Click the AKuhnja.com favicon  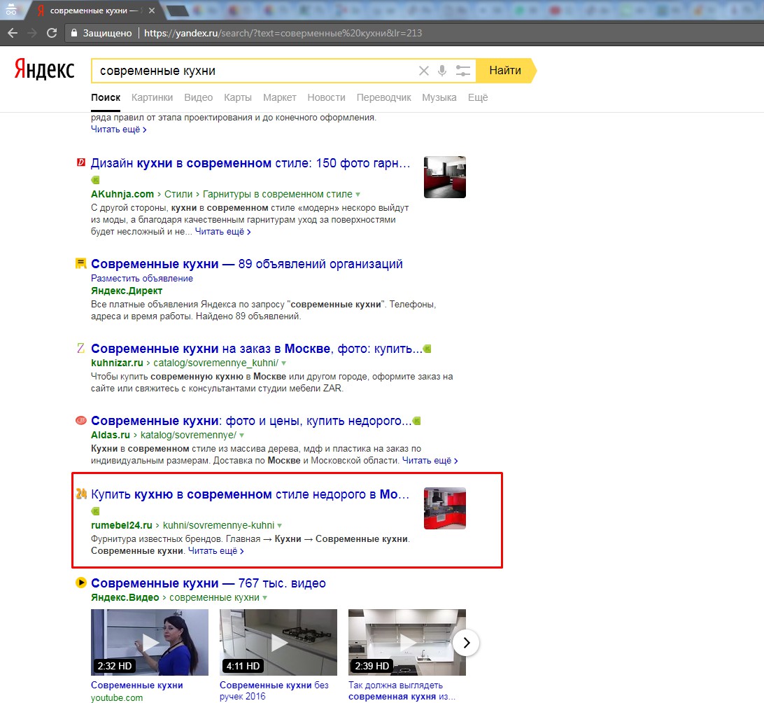click(81, 162)
